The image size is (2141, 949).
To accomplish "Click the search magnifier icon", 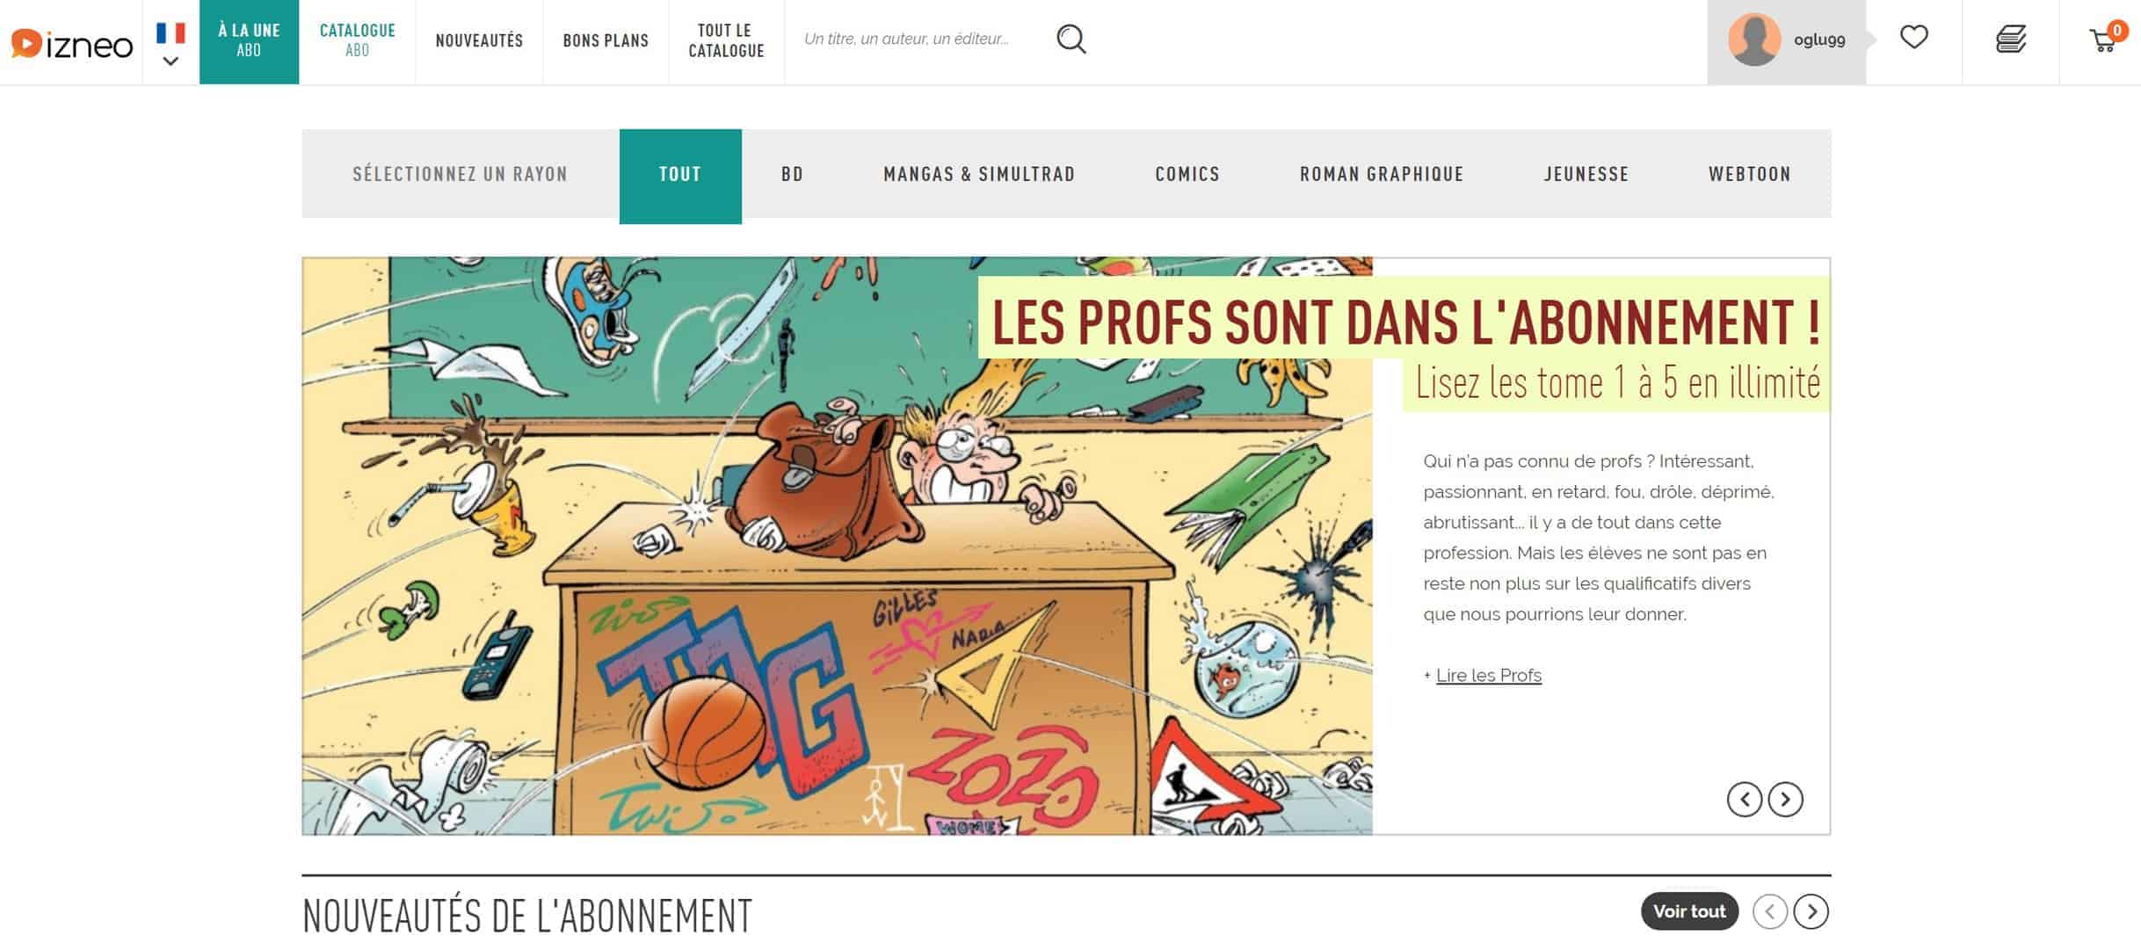I will click(x=1070, y=40).
